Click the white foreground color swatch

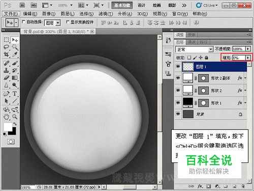click(x=7, y=126)
